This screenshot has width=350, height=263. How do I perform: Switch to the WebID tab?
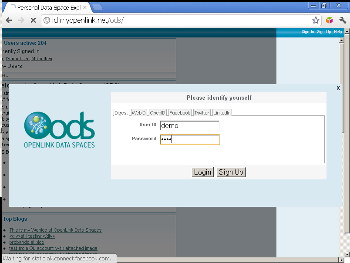click(139, 113)
